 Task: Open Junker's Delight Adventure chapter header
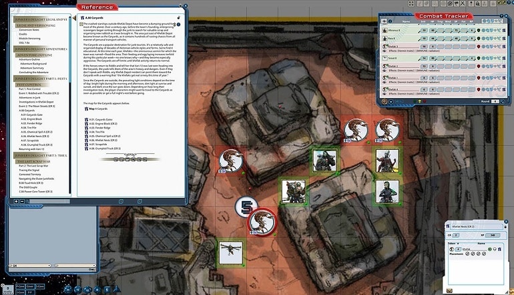(x=41, y=49)
